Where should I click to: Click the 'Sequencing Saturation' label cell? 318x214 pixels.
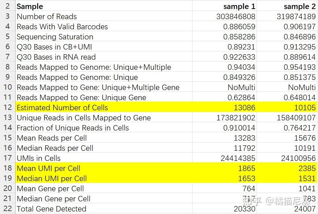coord(55,37)
